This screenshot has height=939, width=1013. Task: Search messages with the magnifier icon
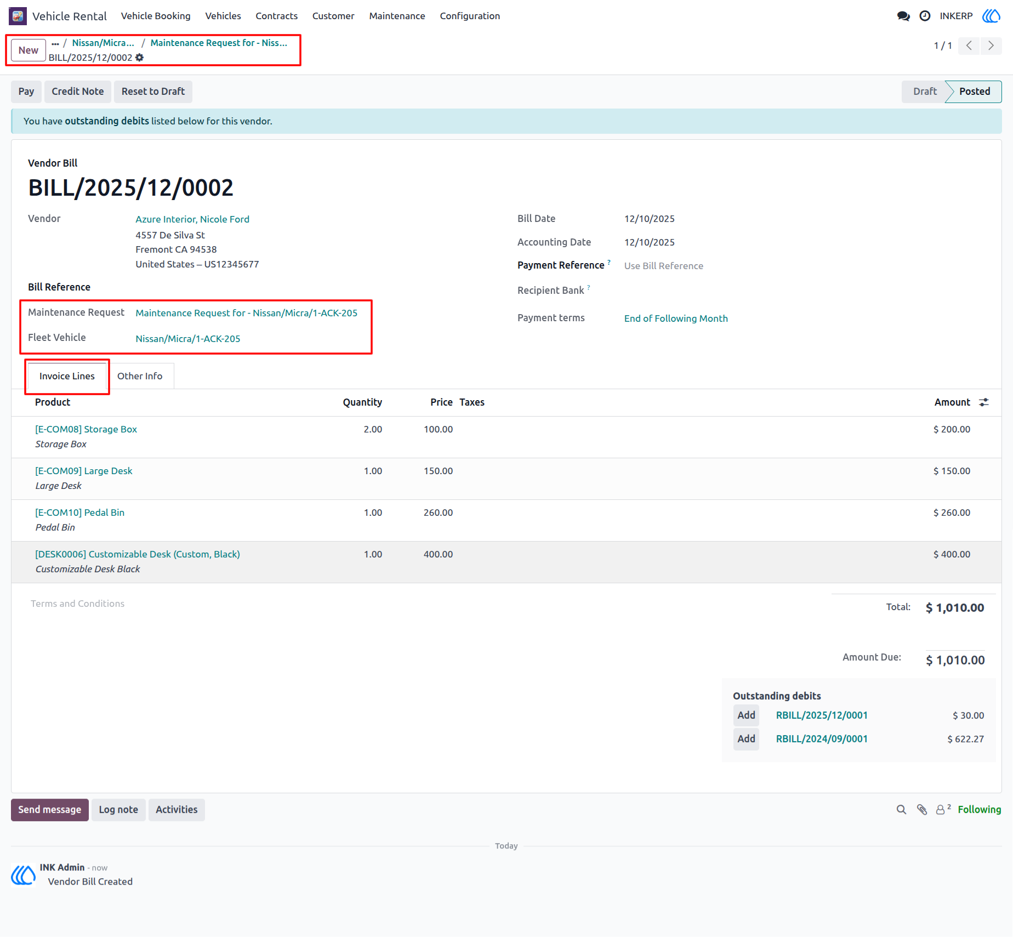901,810
